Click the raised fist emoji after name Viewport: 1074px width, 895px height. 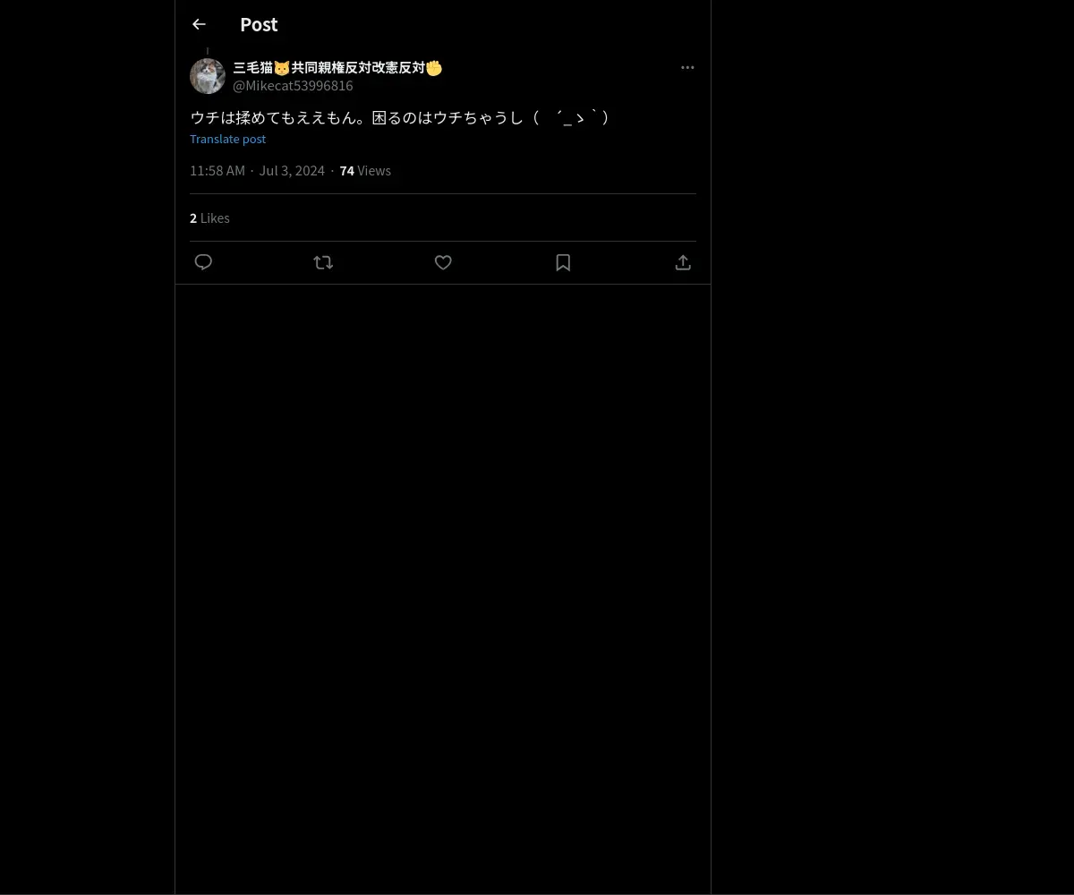pyautogui.click(x=434, y=68)
